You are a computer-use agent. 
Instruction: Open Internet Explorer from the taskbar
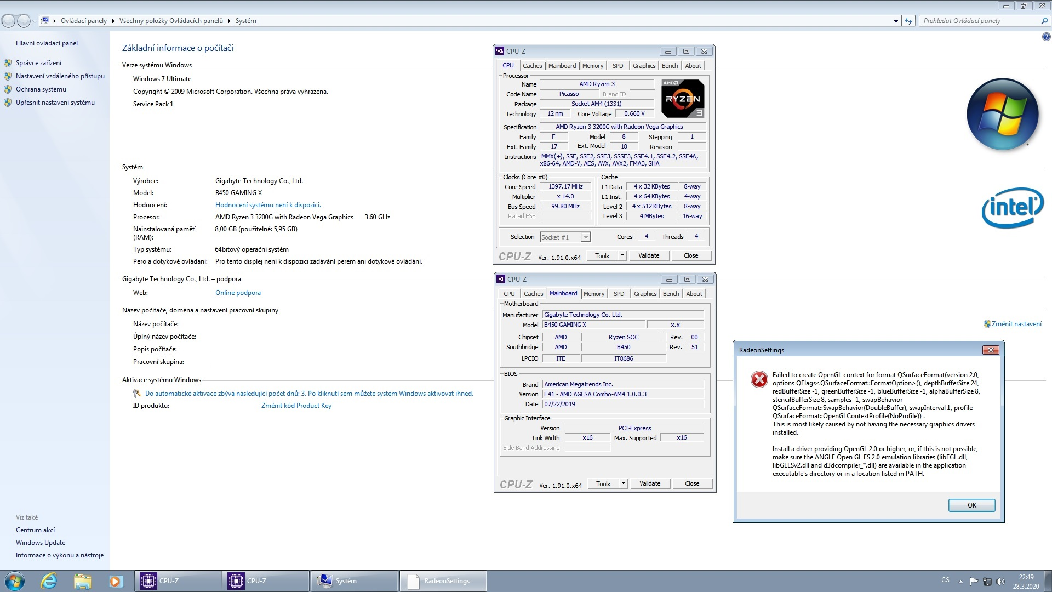pyautogui.click(x=49, y=581)
